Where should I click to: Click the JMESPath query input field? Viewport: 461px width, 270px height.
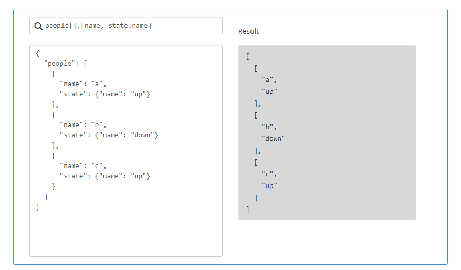click(x=126, y=26)
